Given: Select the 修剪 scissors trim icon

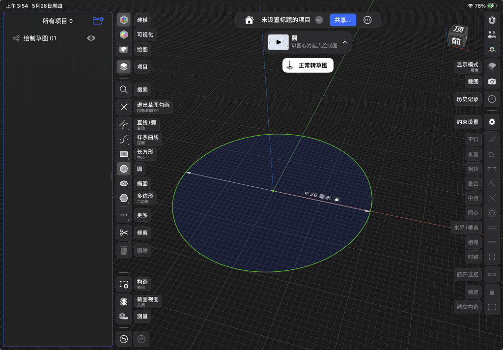Looking at the screenshot, I should point(124,233).
